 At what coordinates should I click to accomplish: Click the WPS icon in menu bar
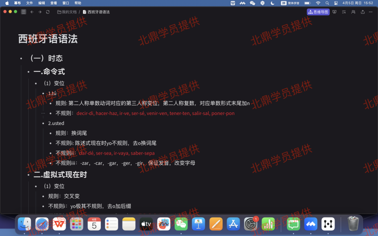click(x=233, y=3)
